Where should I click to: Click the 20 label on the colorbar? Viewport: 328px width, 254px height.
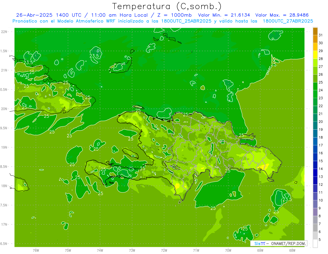(321, 122)
